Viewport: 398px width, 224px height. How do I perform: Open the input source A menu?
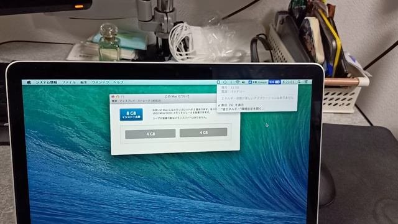click(x=258, y=82)
